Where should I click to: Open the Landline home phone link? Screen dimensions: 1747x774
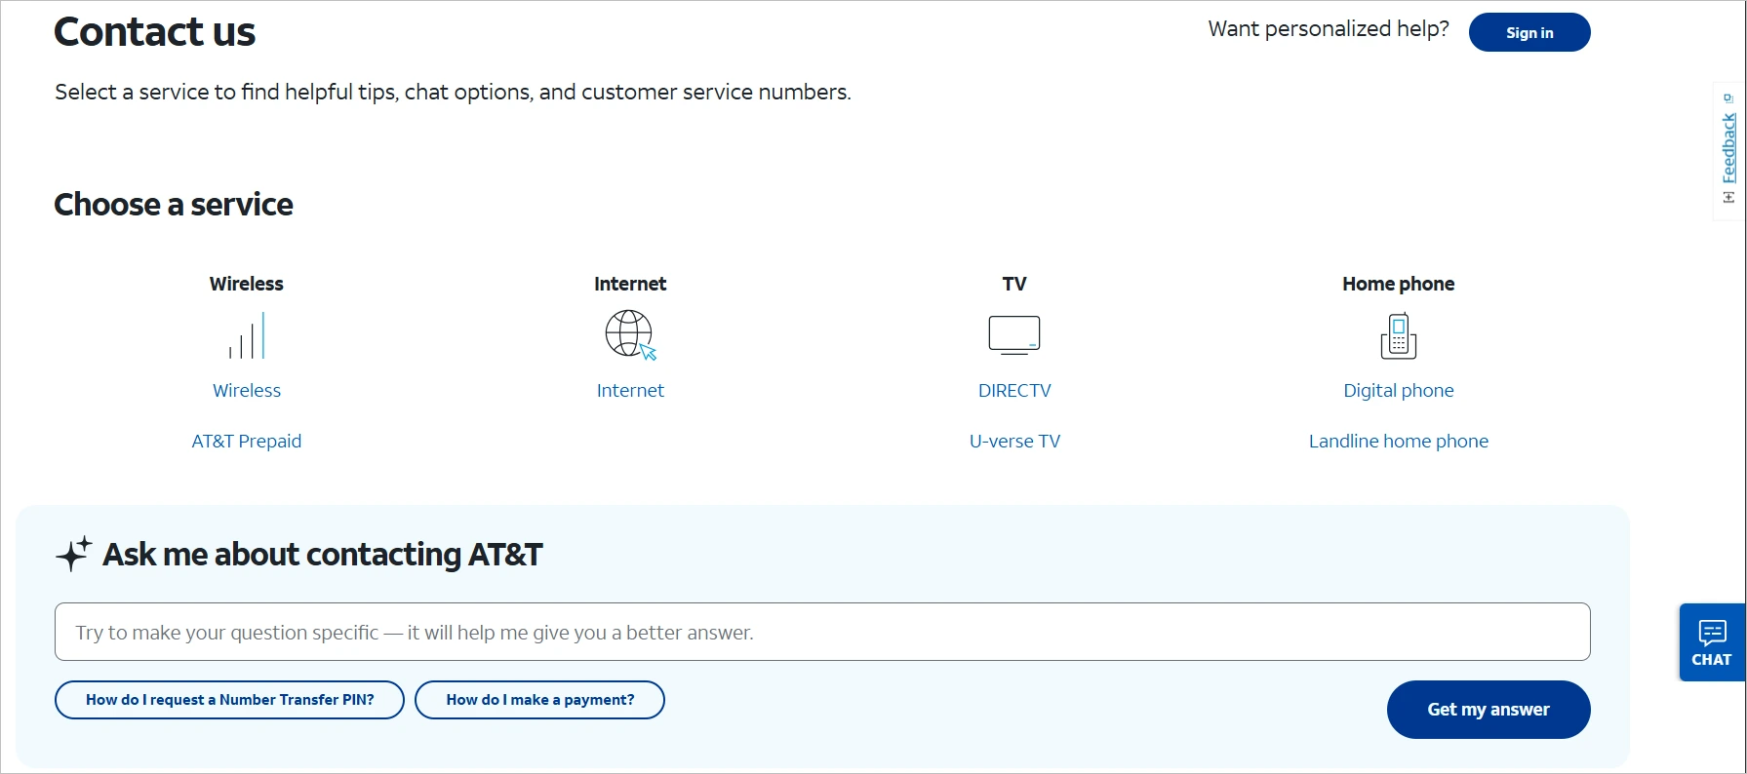click(x=1399, y=441)
